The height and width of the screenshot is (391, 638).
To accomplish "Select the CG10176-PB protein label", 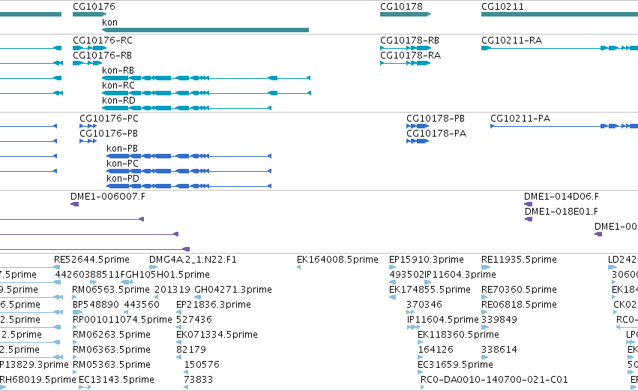I will coord(109,134).
